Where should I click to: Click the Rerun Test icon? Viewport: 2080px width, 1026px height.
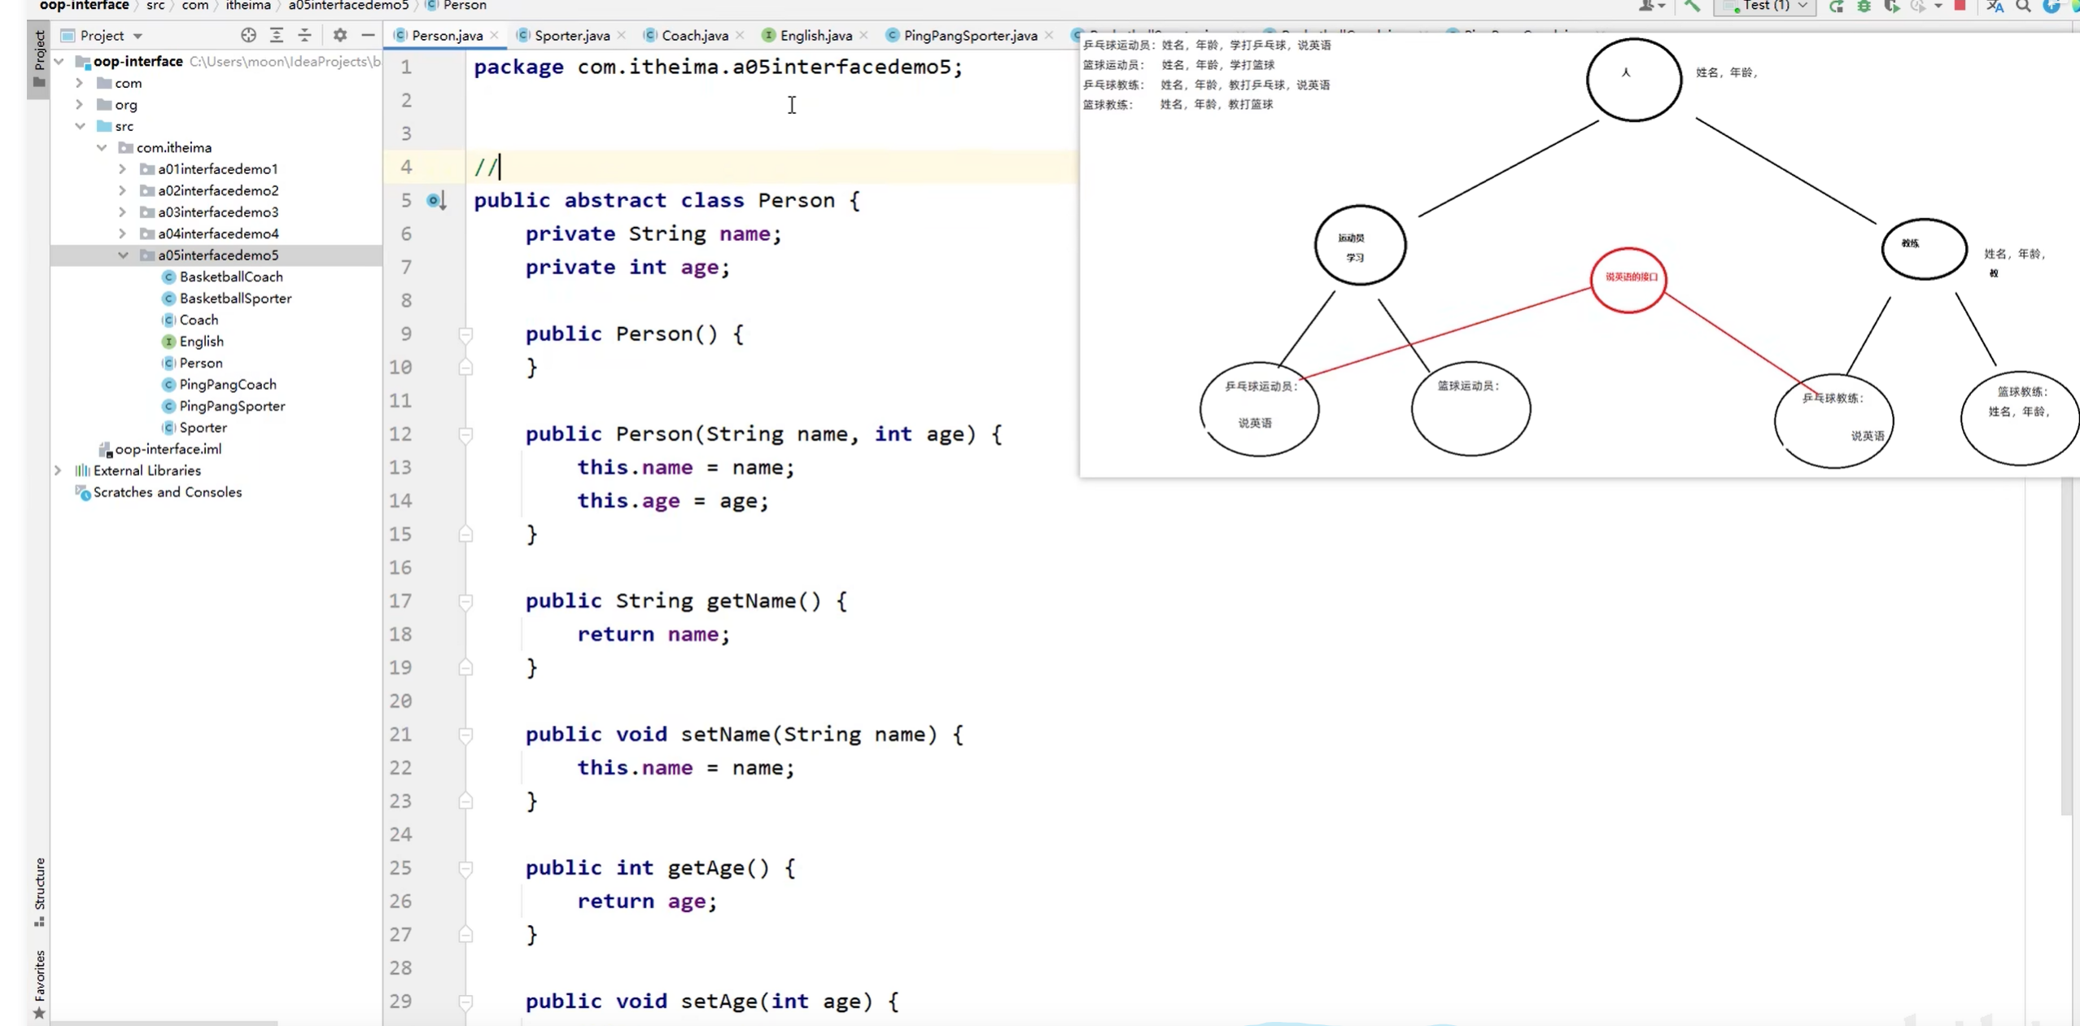[x=1836, y=7]
